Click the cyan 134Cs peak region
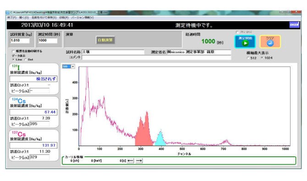The image size is (307, 181). (x=160, y=139)
